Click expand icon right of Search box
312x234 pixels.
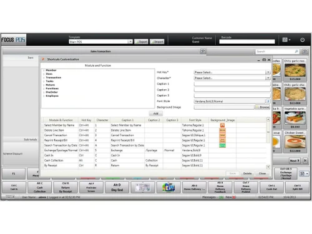(x=305, y=51)
